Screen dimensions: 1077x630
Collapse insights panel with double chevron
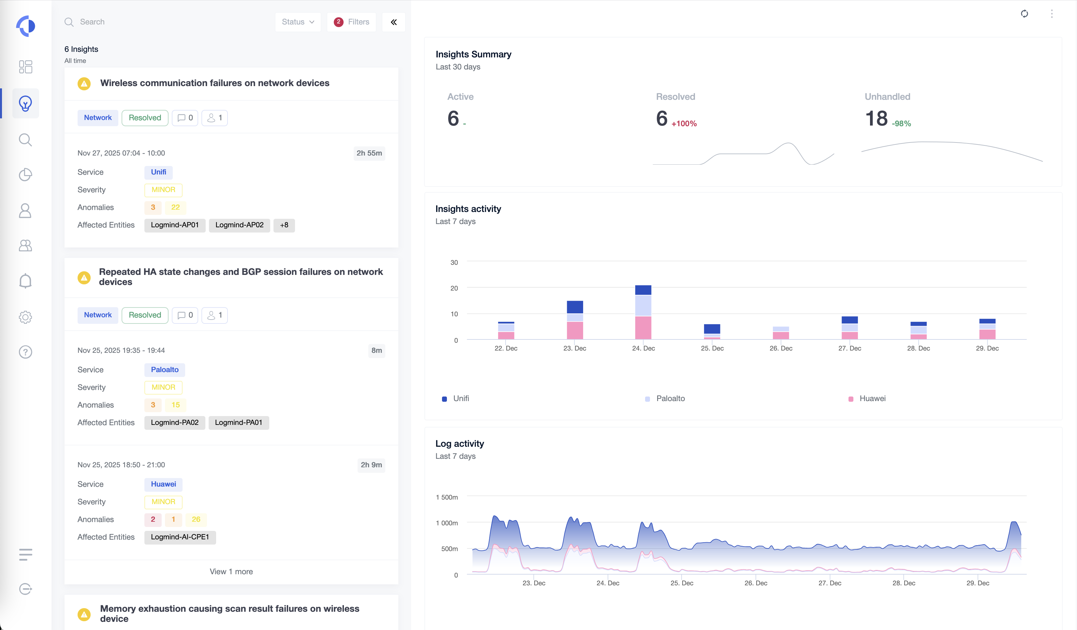pos(394,22)
